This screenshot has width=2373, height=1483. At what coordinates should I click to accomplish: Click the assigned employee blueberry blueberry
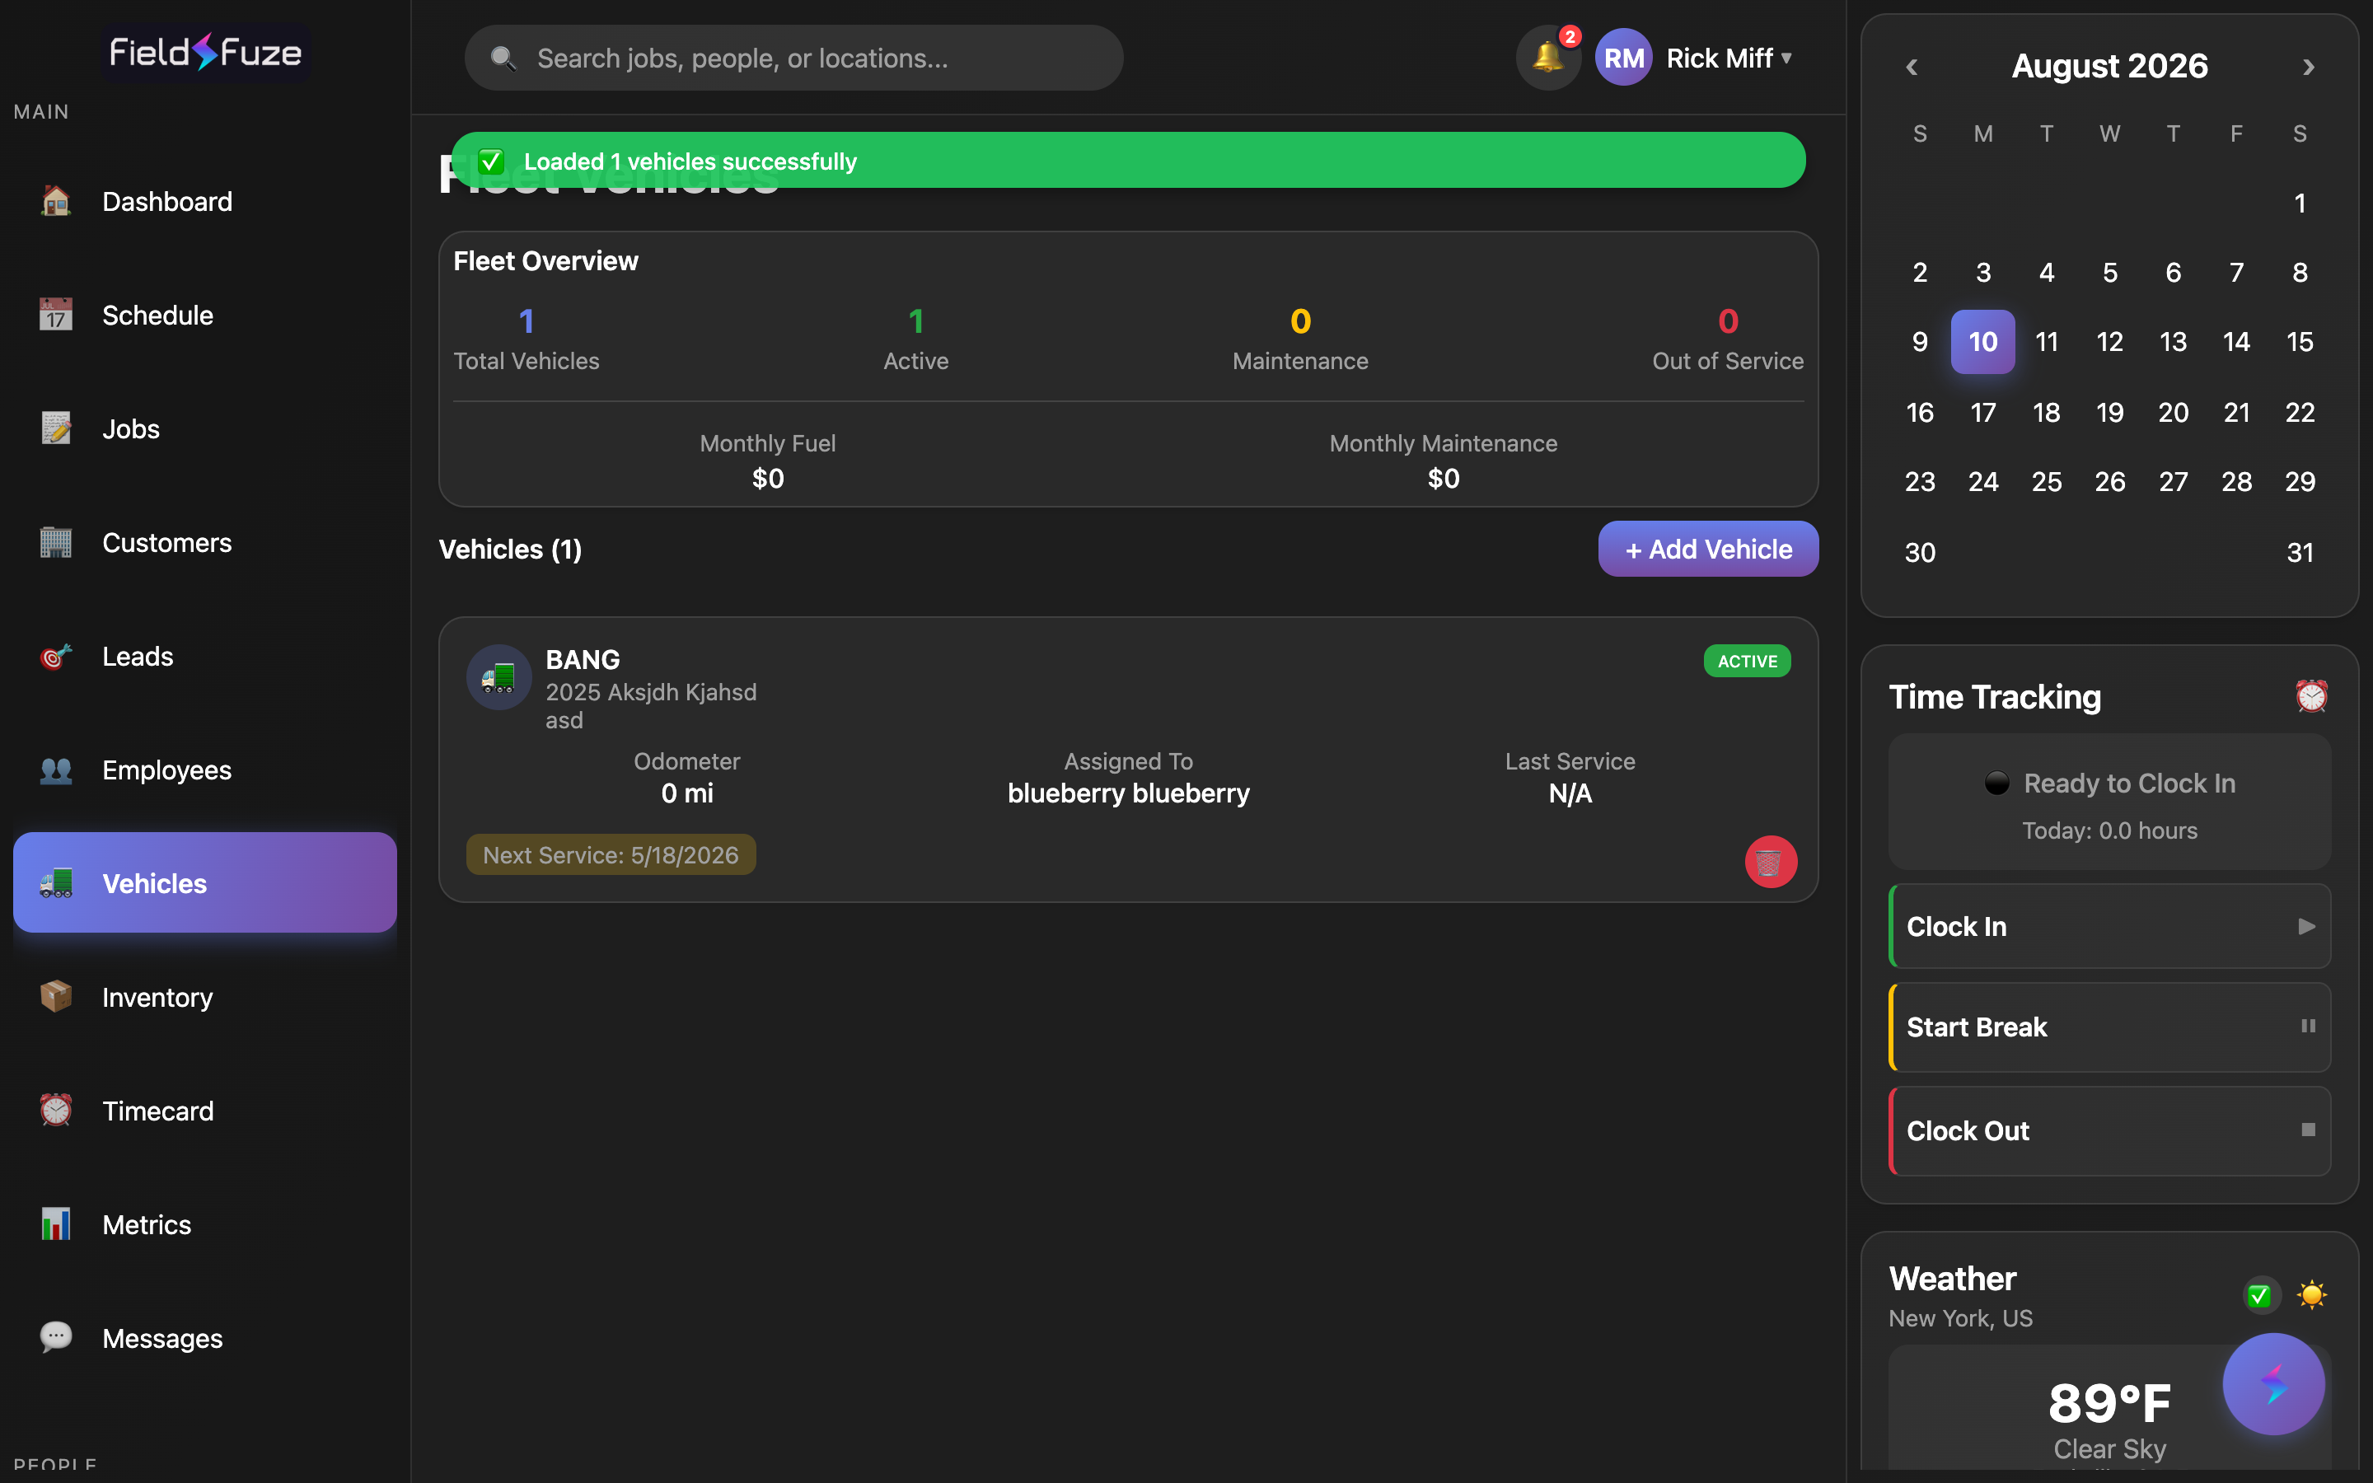tap(1129, 793)
